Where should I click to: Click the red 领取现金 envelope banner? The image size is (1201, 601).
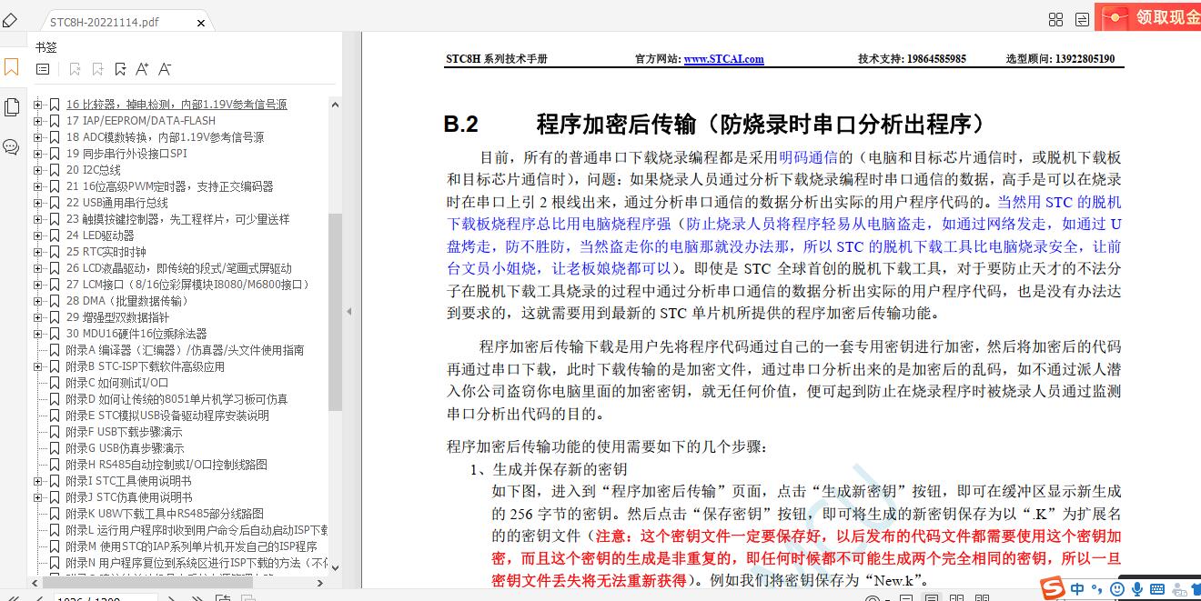[x=1147, y=16]
